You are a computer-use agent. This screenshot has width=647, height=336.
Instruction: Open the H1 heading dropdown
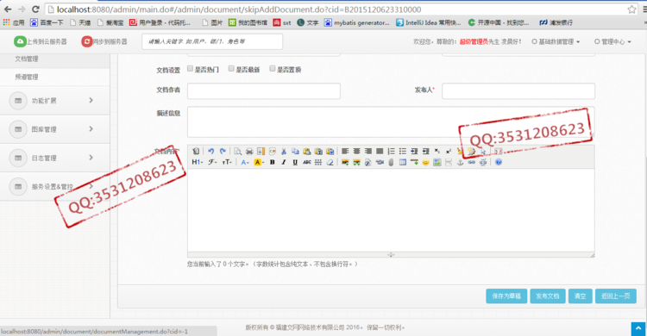coord(197,163)
